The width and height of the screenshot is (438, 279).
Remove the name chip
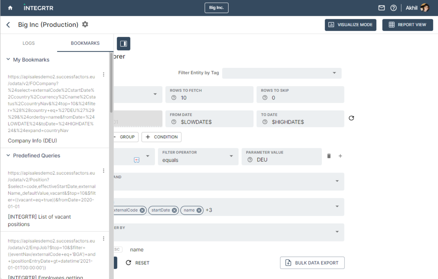(x=199, y=210)
